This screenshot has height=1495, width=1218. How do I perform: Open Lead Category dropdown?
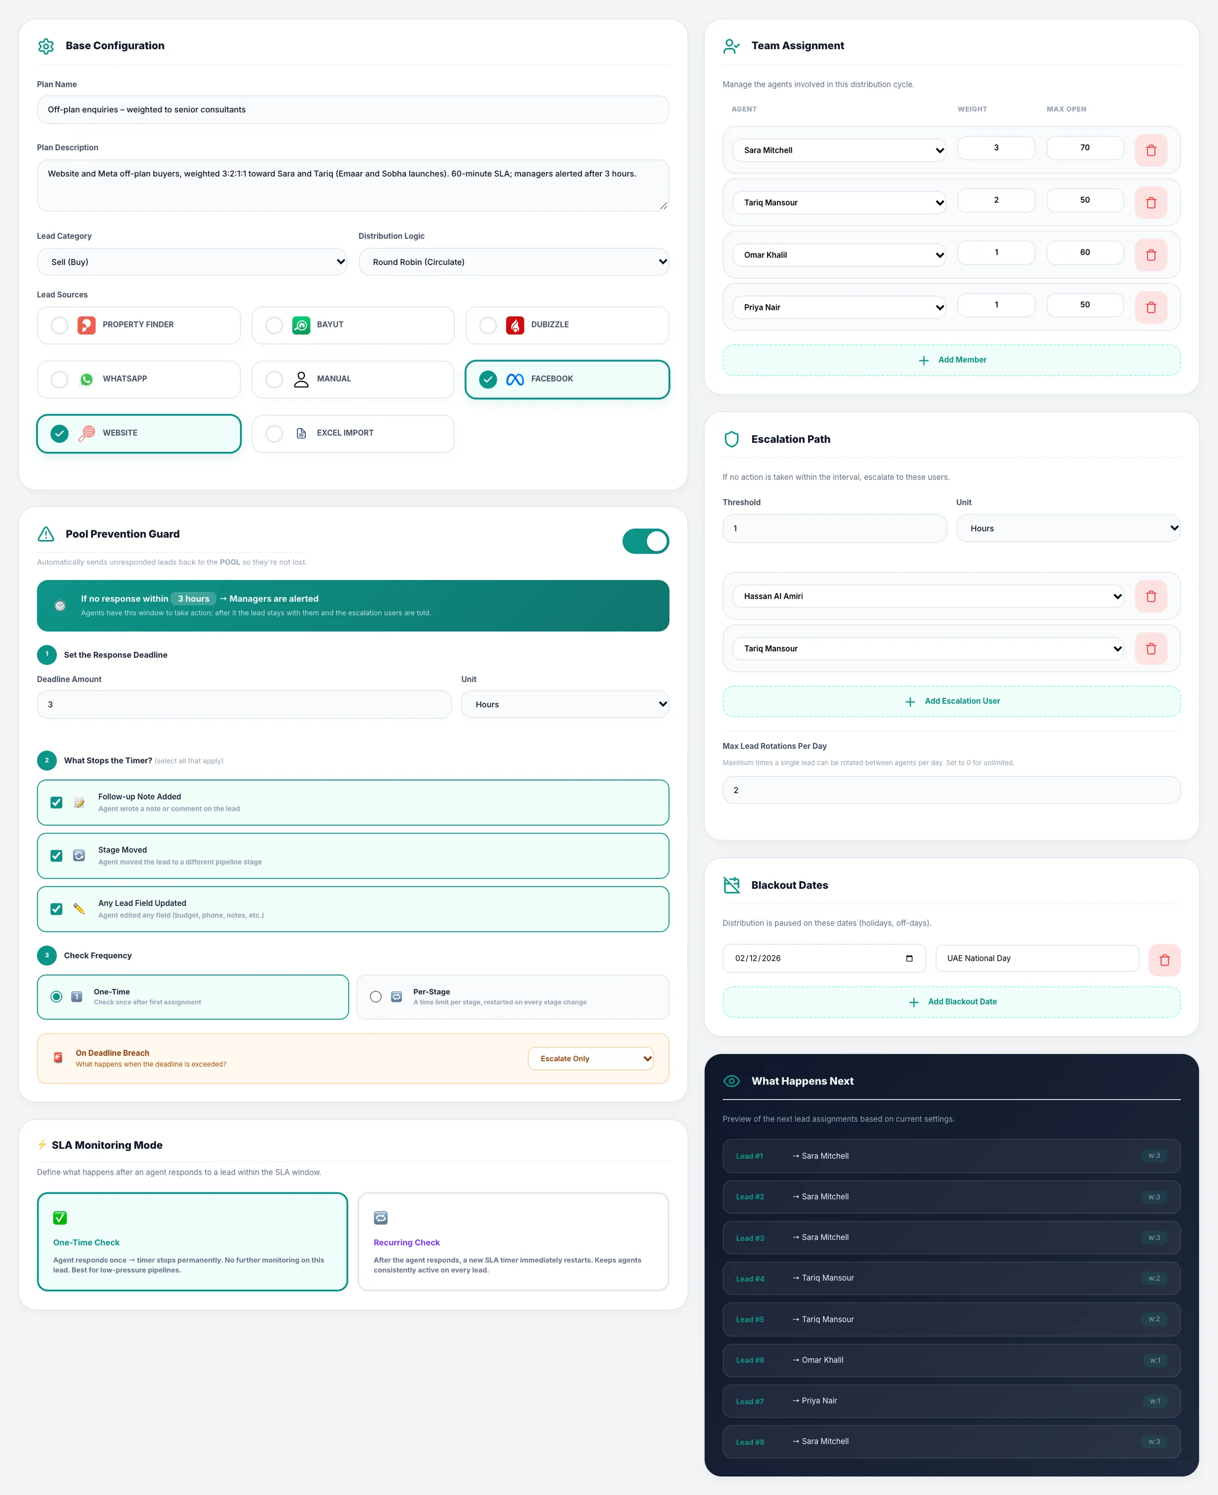[191, 262]
